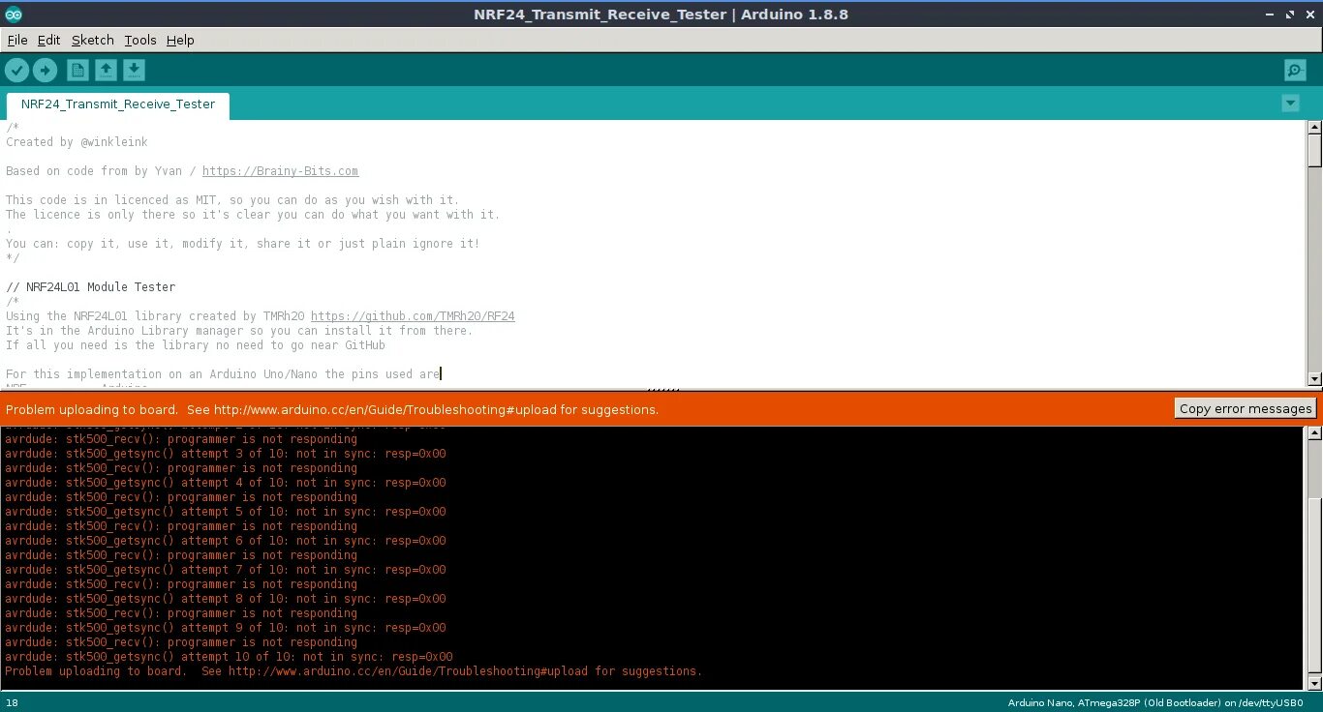1323x712 pixels.
Task: Open the Edit menu
Action: click(x=48, y=40)
